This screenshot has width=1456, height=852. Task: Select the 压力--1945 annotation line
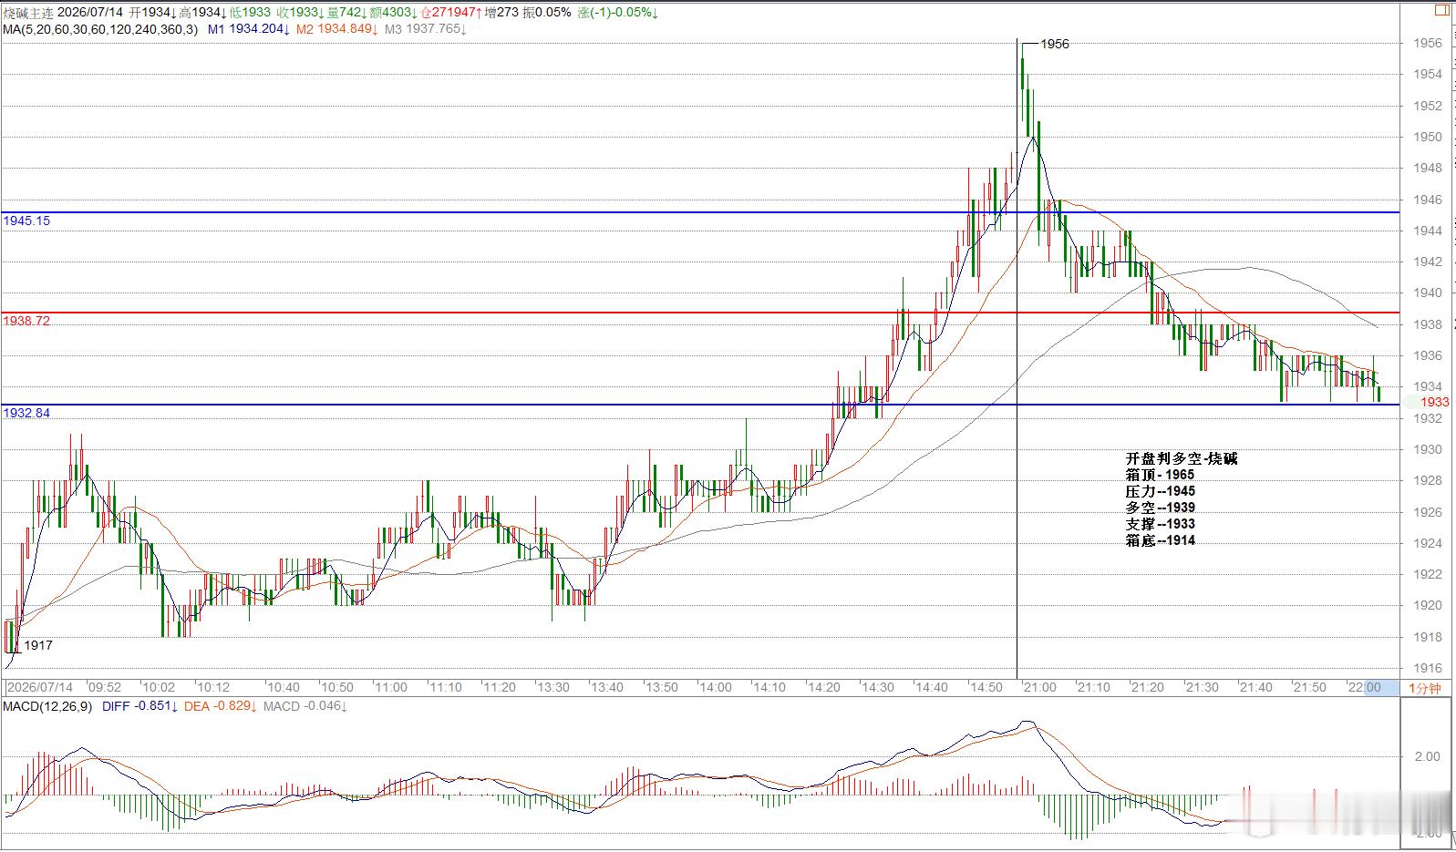tap(1161, 491)
